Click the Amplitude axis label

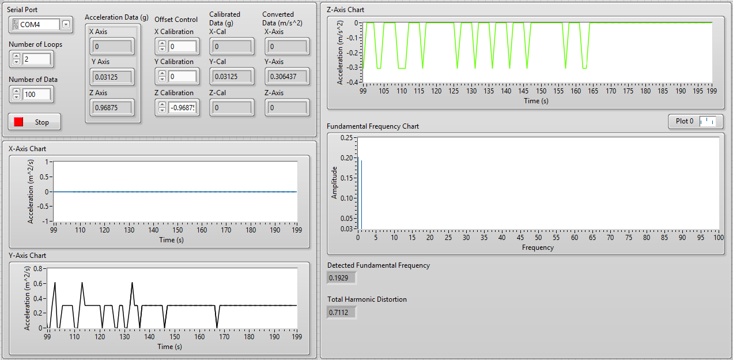[334, 183]
